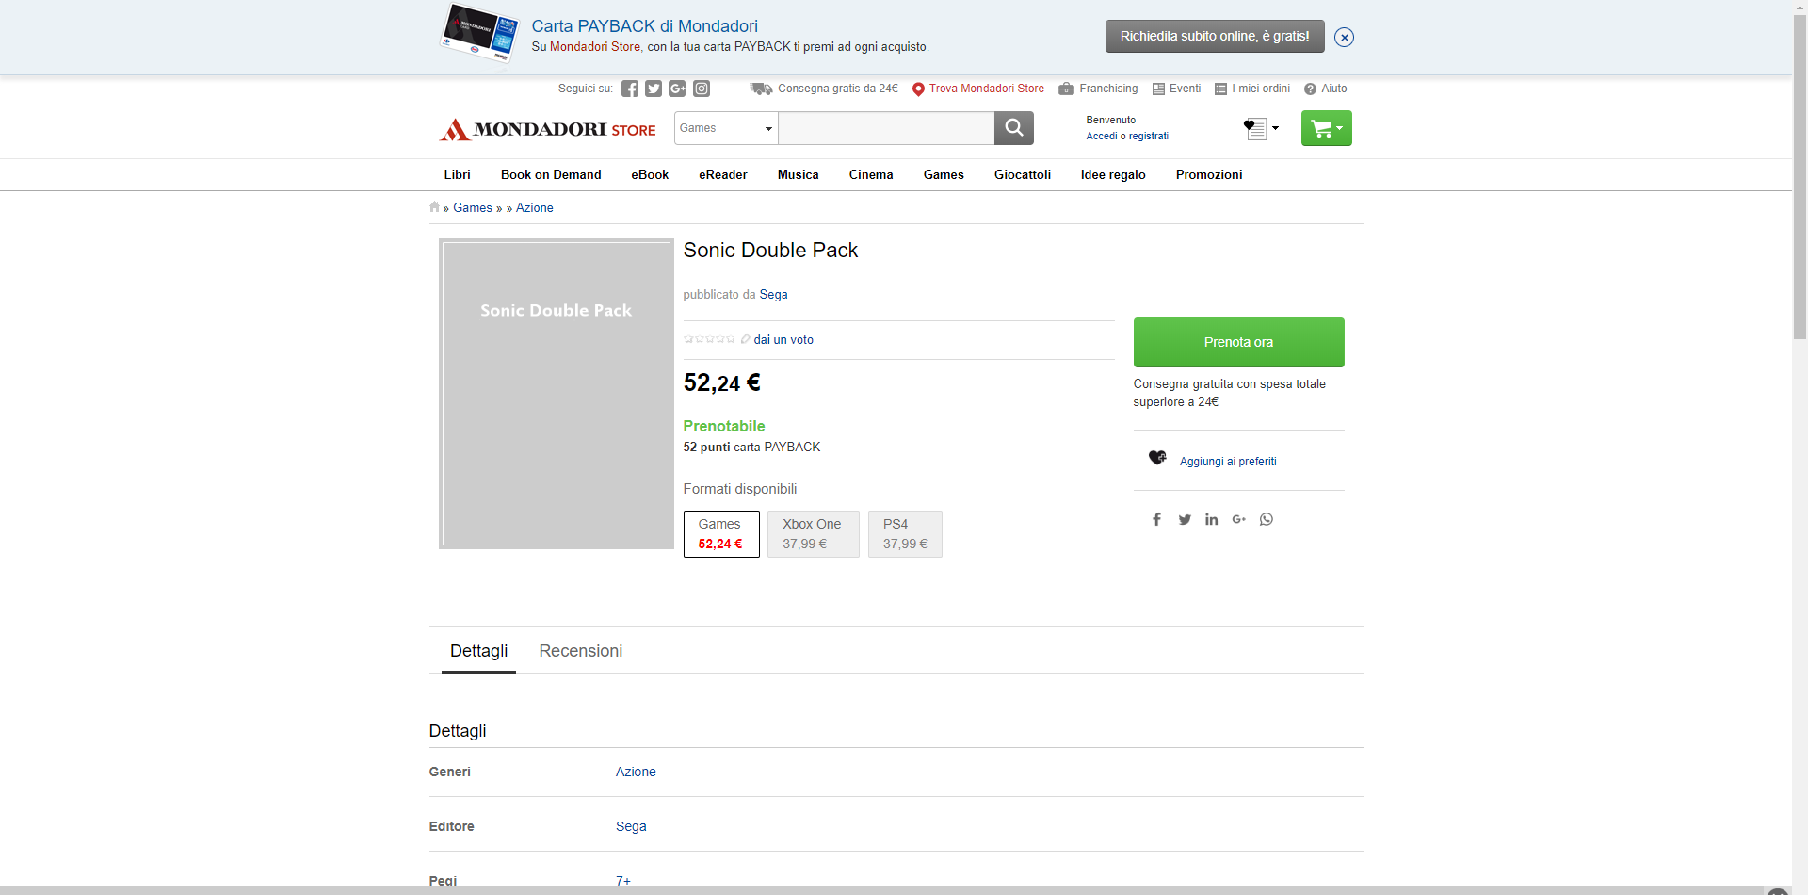Open the Cinema menu
1808x895 pixels.
(x=871, y=174)
